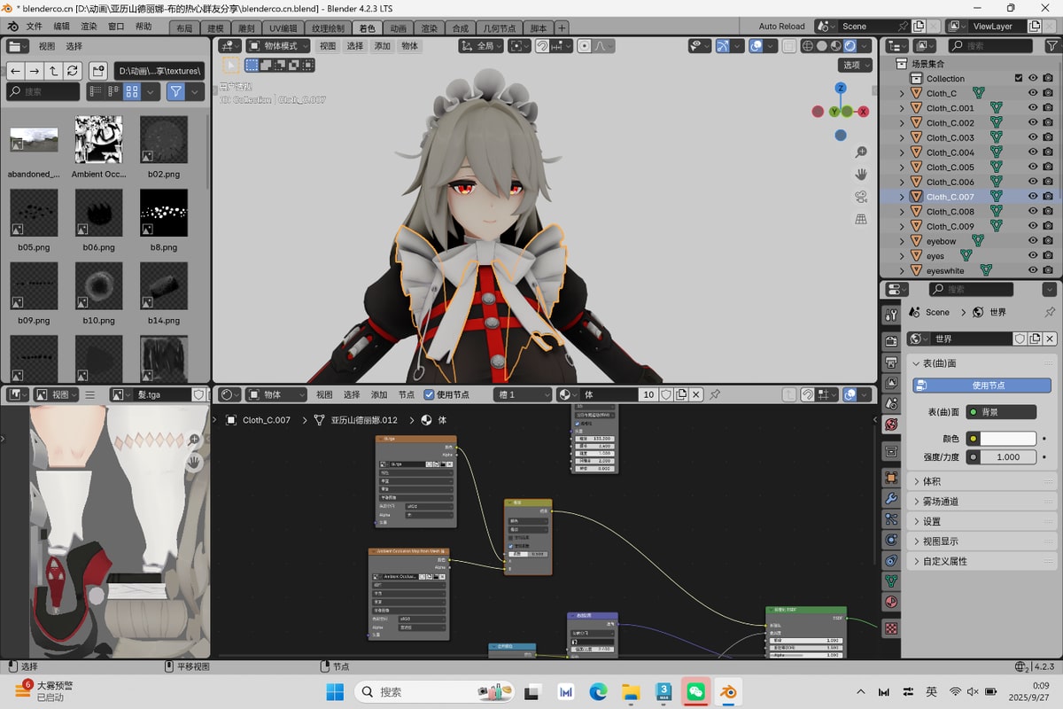
Task: Toggle viewport gizmos display
Action: tap(724, 46)
